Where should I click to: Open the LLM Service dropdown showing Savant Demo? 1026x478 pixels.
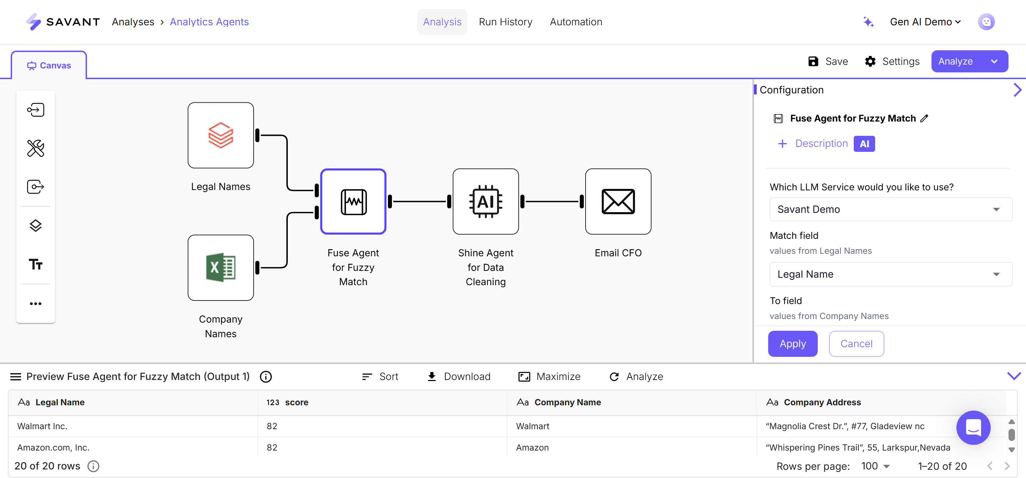[890, 209]
